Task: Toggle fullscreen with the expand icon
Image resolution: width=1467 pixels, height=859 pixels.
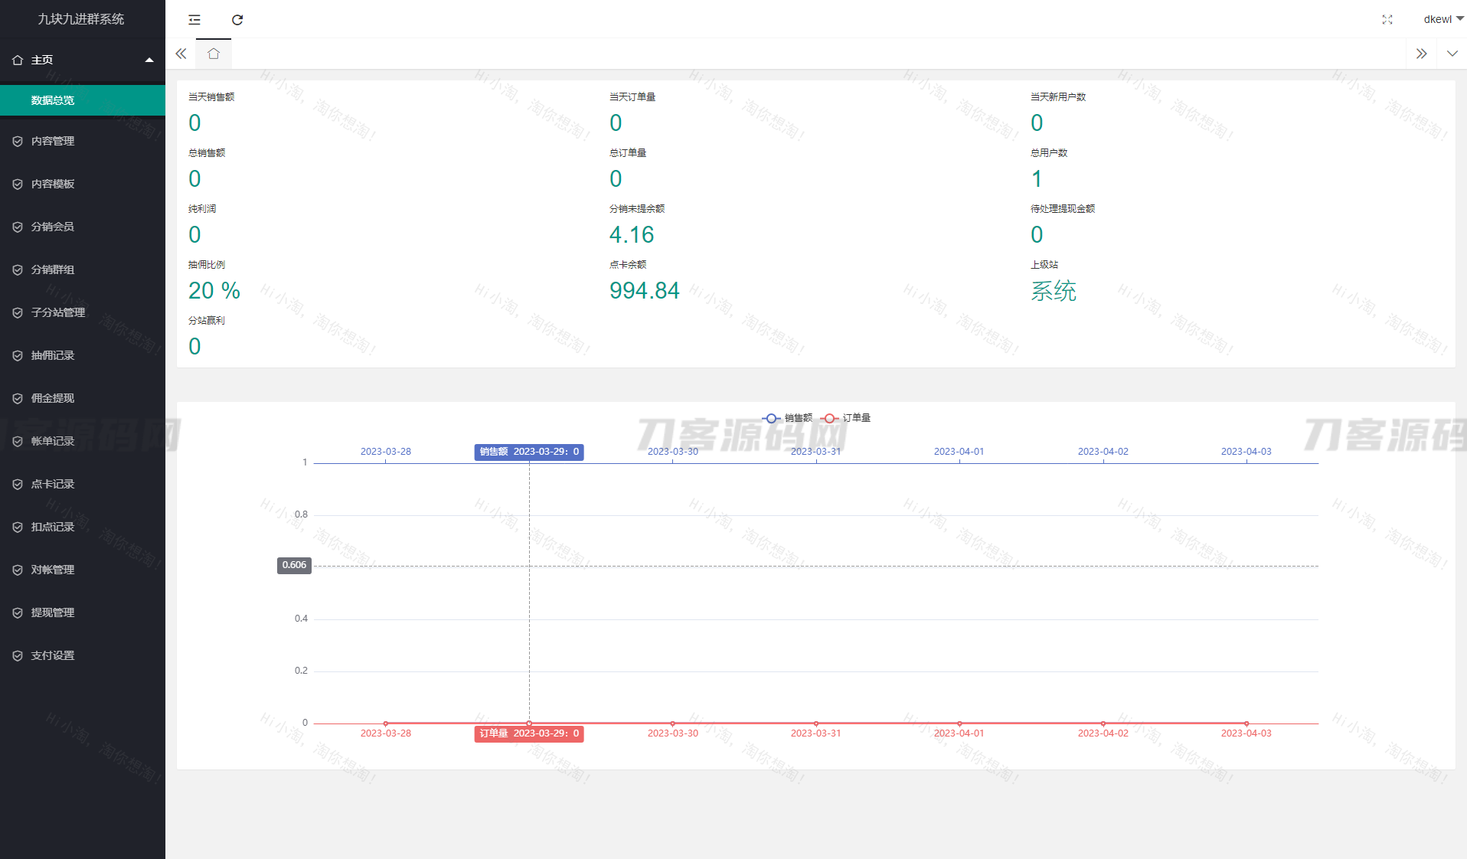Action: coord(1387,20)
